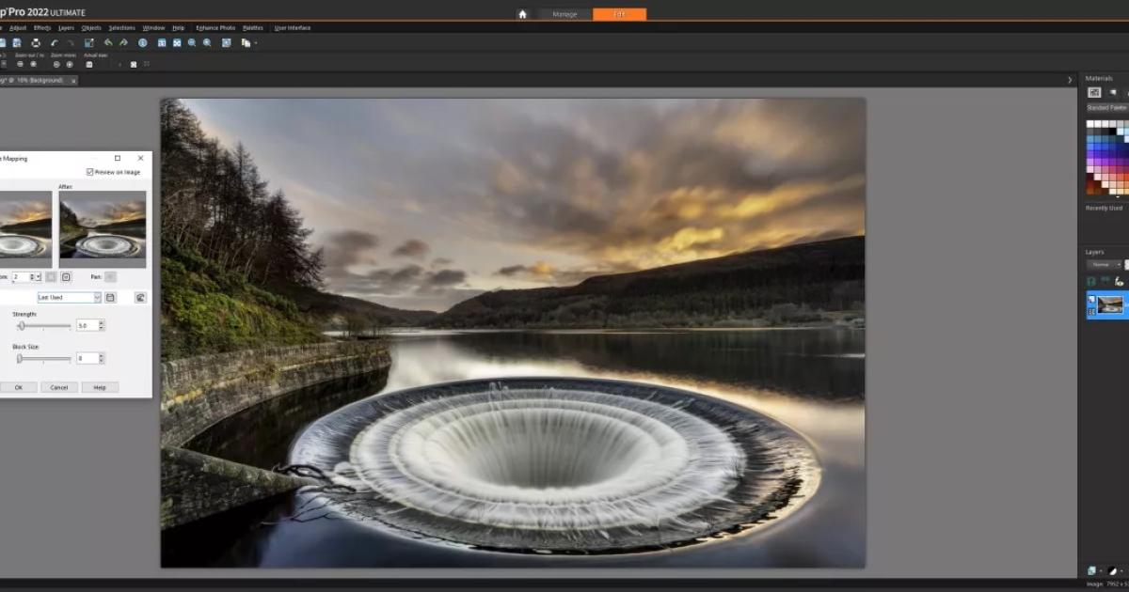This screenshot has width=1129, height=592.
Task: Open the Selections menu
Action: pyautogui.click(x=121, y=28)
